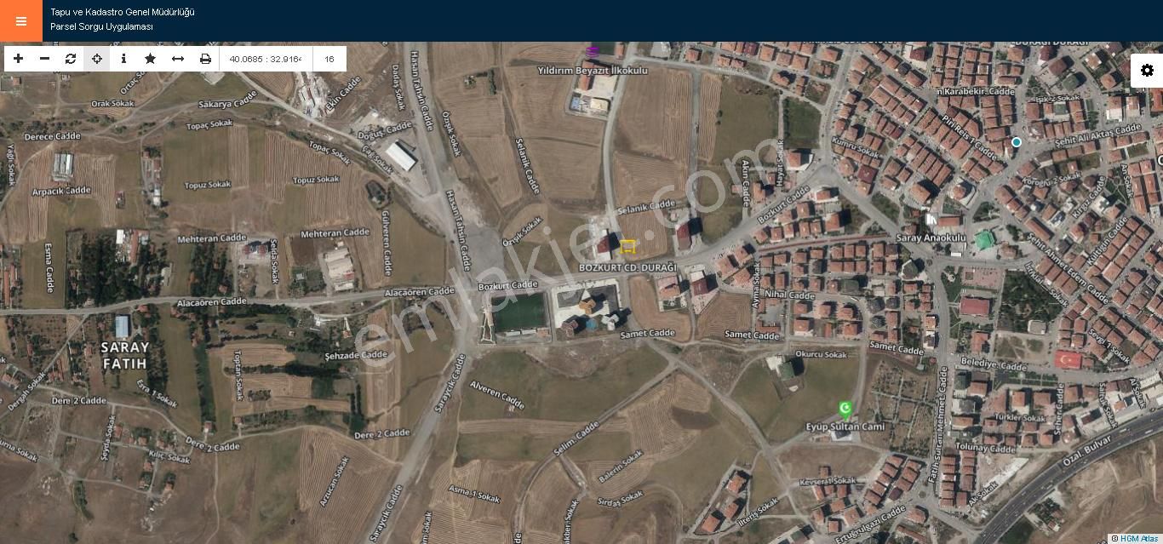Click the BOZKURT CD. DURAĞI stop label

627,267
